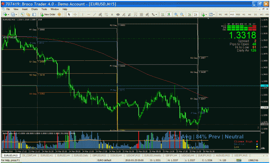This screenshot has height=163, width=270.
Task: Toggle Chart Shift icon
Action: [x=196, y=15]
